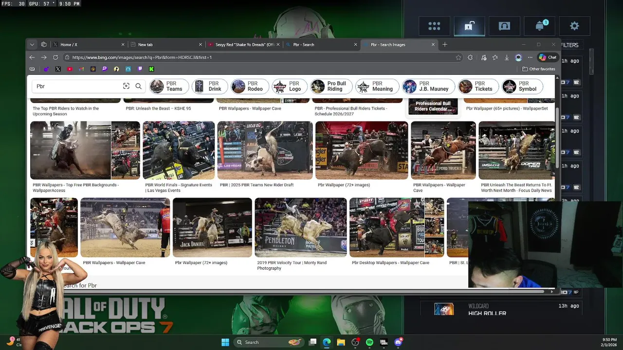The height and width of the screenshot is (350, 623).
Task: Open Copilot Chat in Edge
Action: point(548,57)
